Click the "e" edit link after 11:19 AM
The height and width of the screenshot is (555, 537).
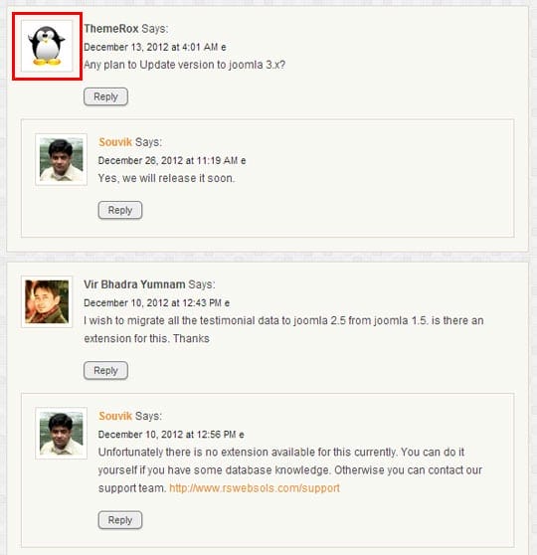(244, 161)
